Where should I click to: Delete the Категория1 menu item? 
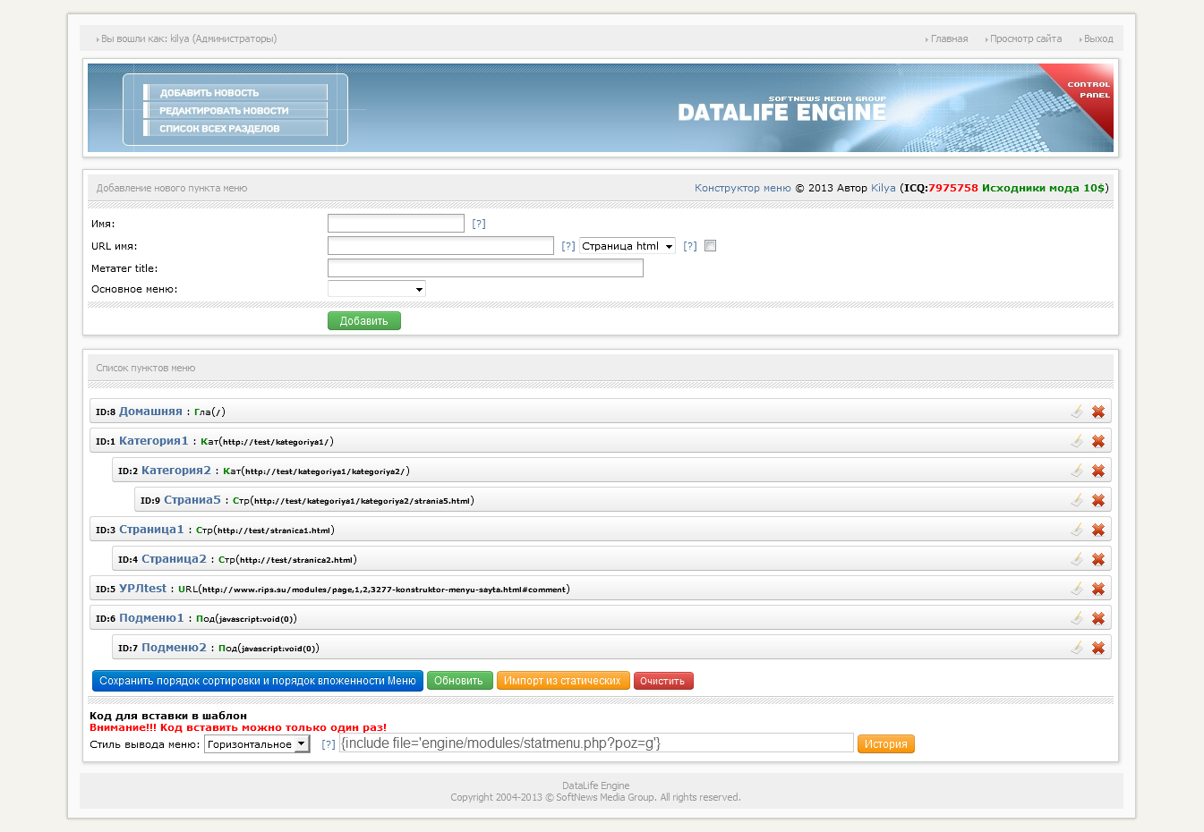1098,441
